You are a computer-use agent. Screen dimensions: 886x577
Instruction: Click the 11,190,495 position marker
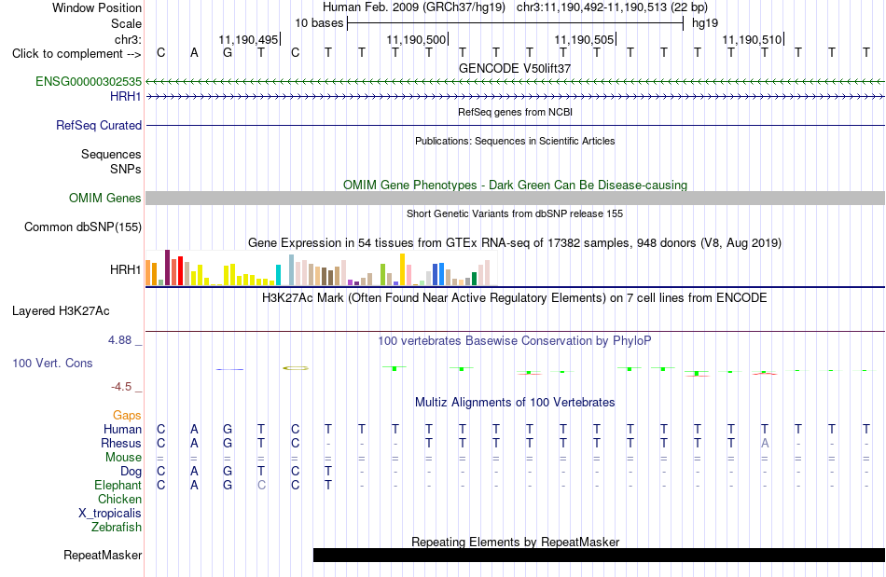(x=249, y=39)
